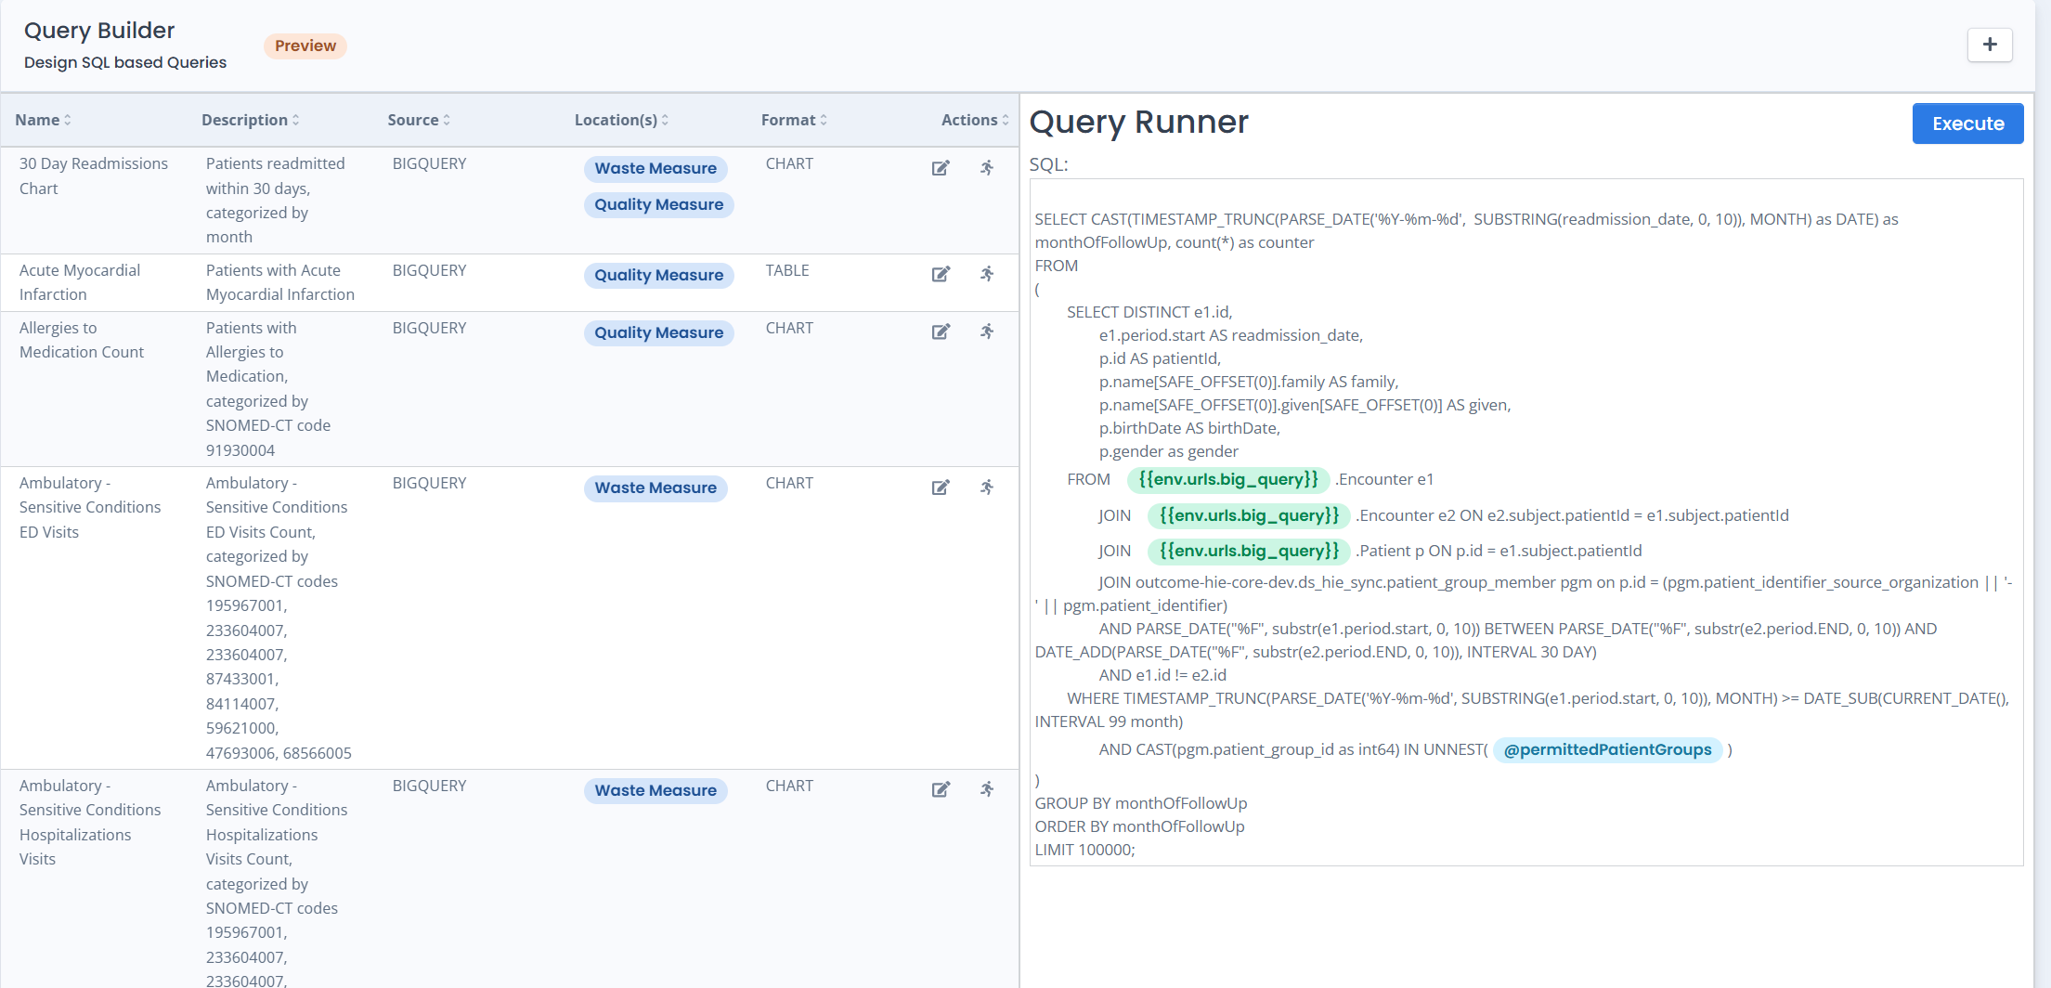Screen dimensions: 2051x988
Task: Click big_query chip before Patient p
Action: pos(1249,551)
